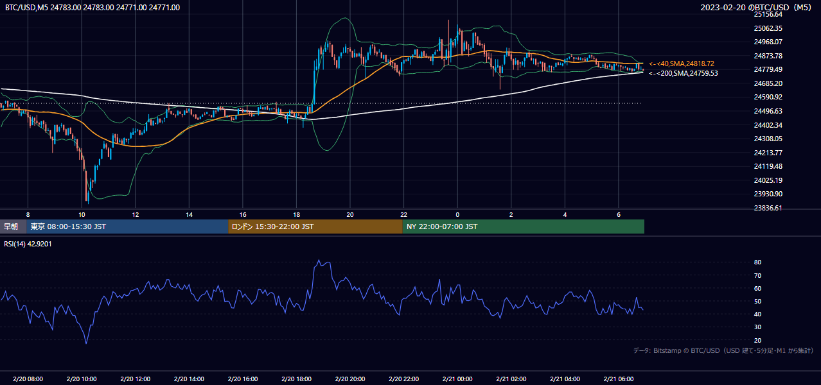
Task: Click hour label 12 under the price chart
Action: coord(136,214)
